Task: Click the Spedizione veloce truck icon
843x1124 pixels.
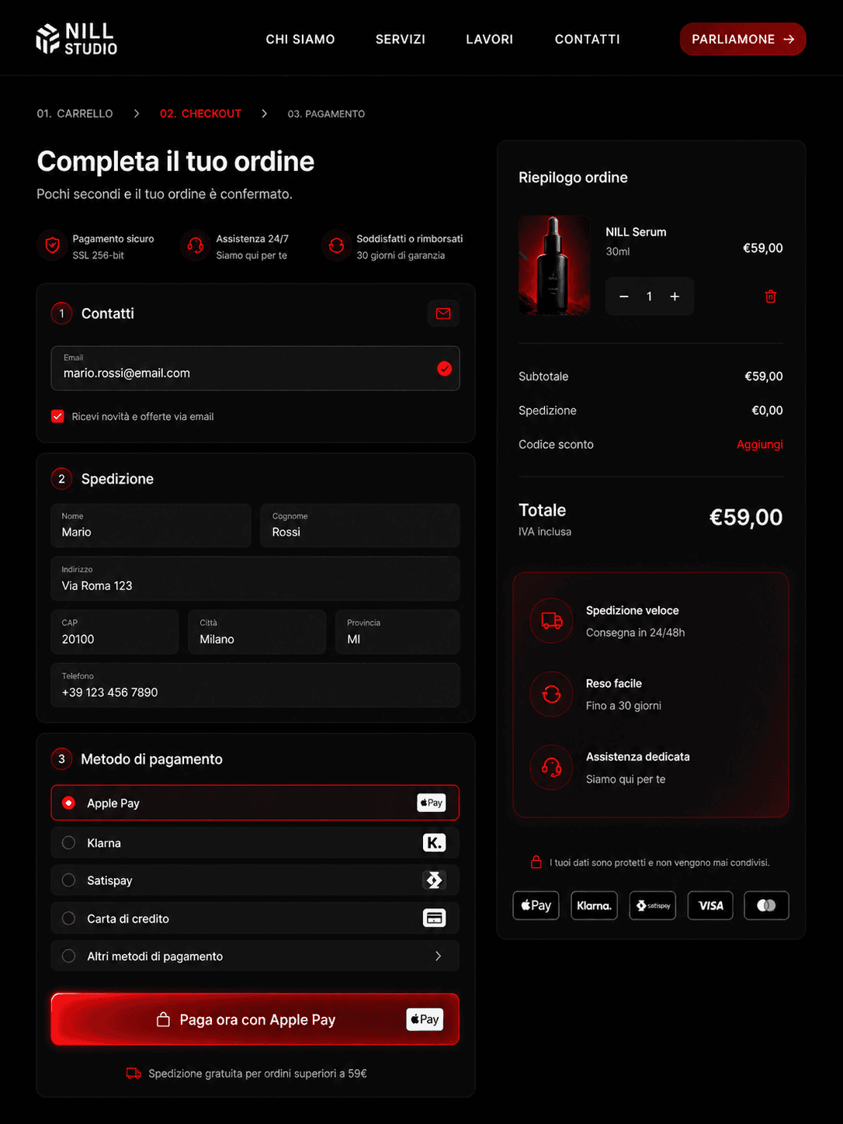Action: pyautogui.click(x=552, y=621)
